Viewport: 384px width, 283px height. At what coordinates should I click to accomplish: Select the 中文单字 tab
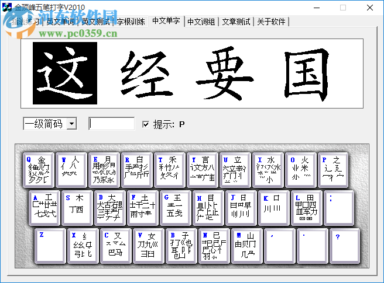[166, 21]
